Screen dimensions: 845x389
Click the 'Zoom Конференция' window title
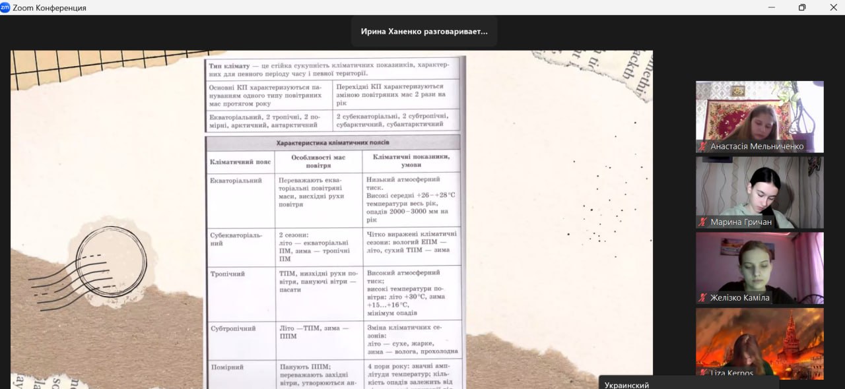(50, 8)
